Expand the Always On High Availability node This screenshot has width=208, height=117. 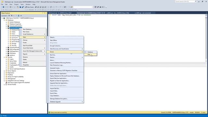pos(4,77)
